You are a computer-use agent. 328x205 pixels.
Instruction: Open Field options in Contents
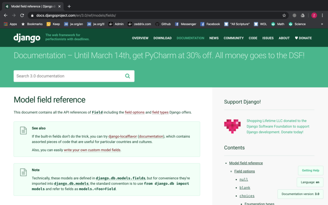point(244,171)
